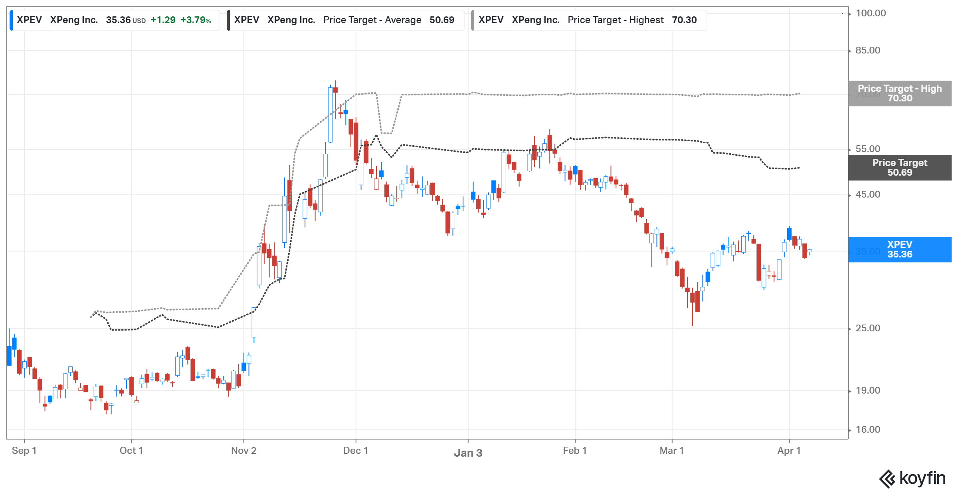Select the Price Target - Highest legend
The width and height of the screenshot is (958, 495).
click(x=589, y=20)
